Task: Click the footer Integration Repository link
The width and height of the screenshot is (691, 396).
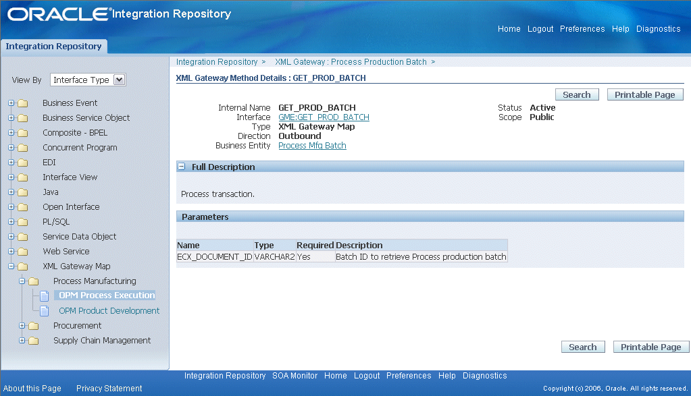Action: [x=225, y=376]
